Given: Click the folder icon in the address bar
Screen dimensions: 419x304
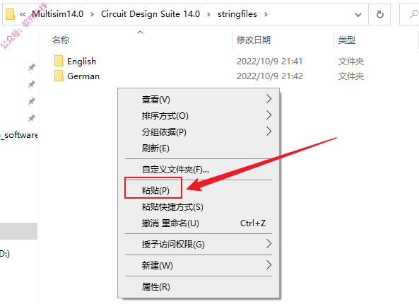Looking at the screenshot, I should tap(10, 14).
